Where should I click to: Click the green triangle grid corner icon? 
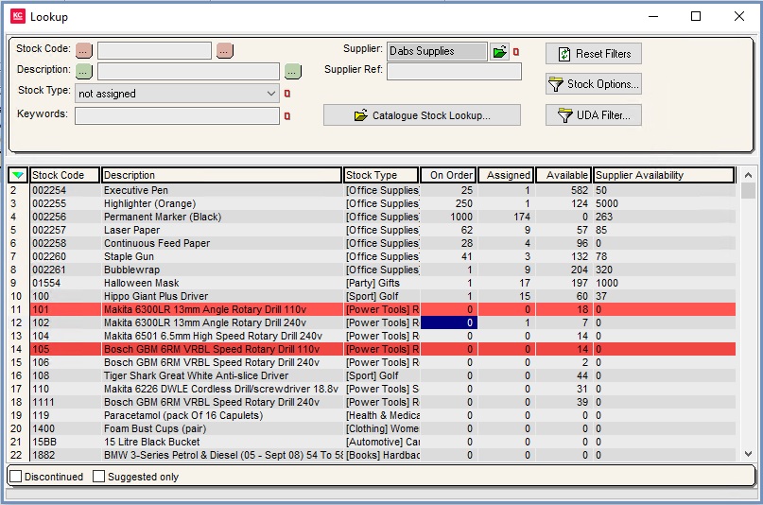[18, 175]
